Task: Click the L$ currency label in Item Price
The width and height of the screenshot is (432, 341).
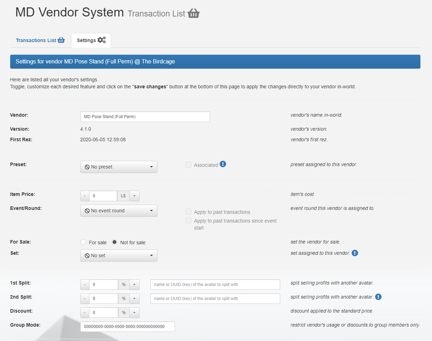Action: (123, 196)
